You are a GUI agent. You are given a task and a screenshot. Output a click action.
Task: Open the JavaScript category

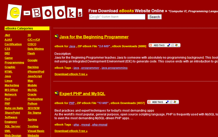coord(35,76)
